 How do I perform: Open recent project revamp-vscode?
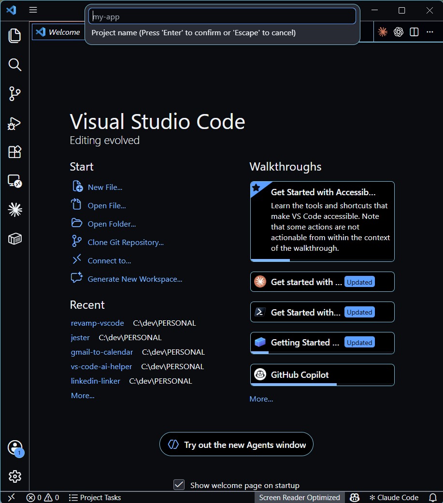(x=97, y=323)
